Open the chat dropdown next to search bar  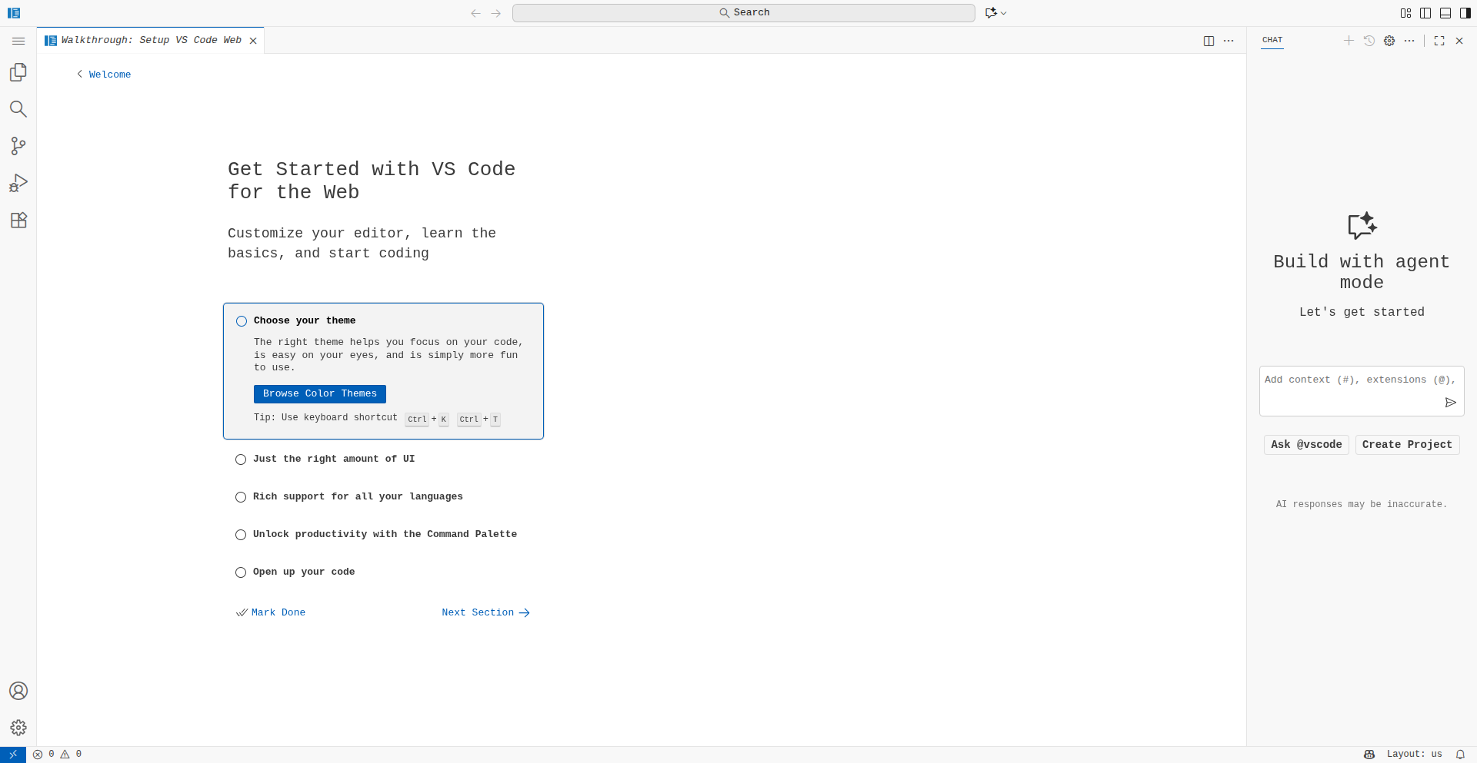point(1004,13)
